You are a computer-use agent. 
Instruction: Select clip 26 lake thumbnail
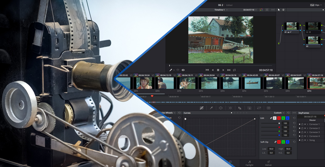point(209,83)
